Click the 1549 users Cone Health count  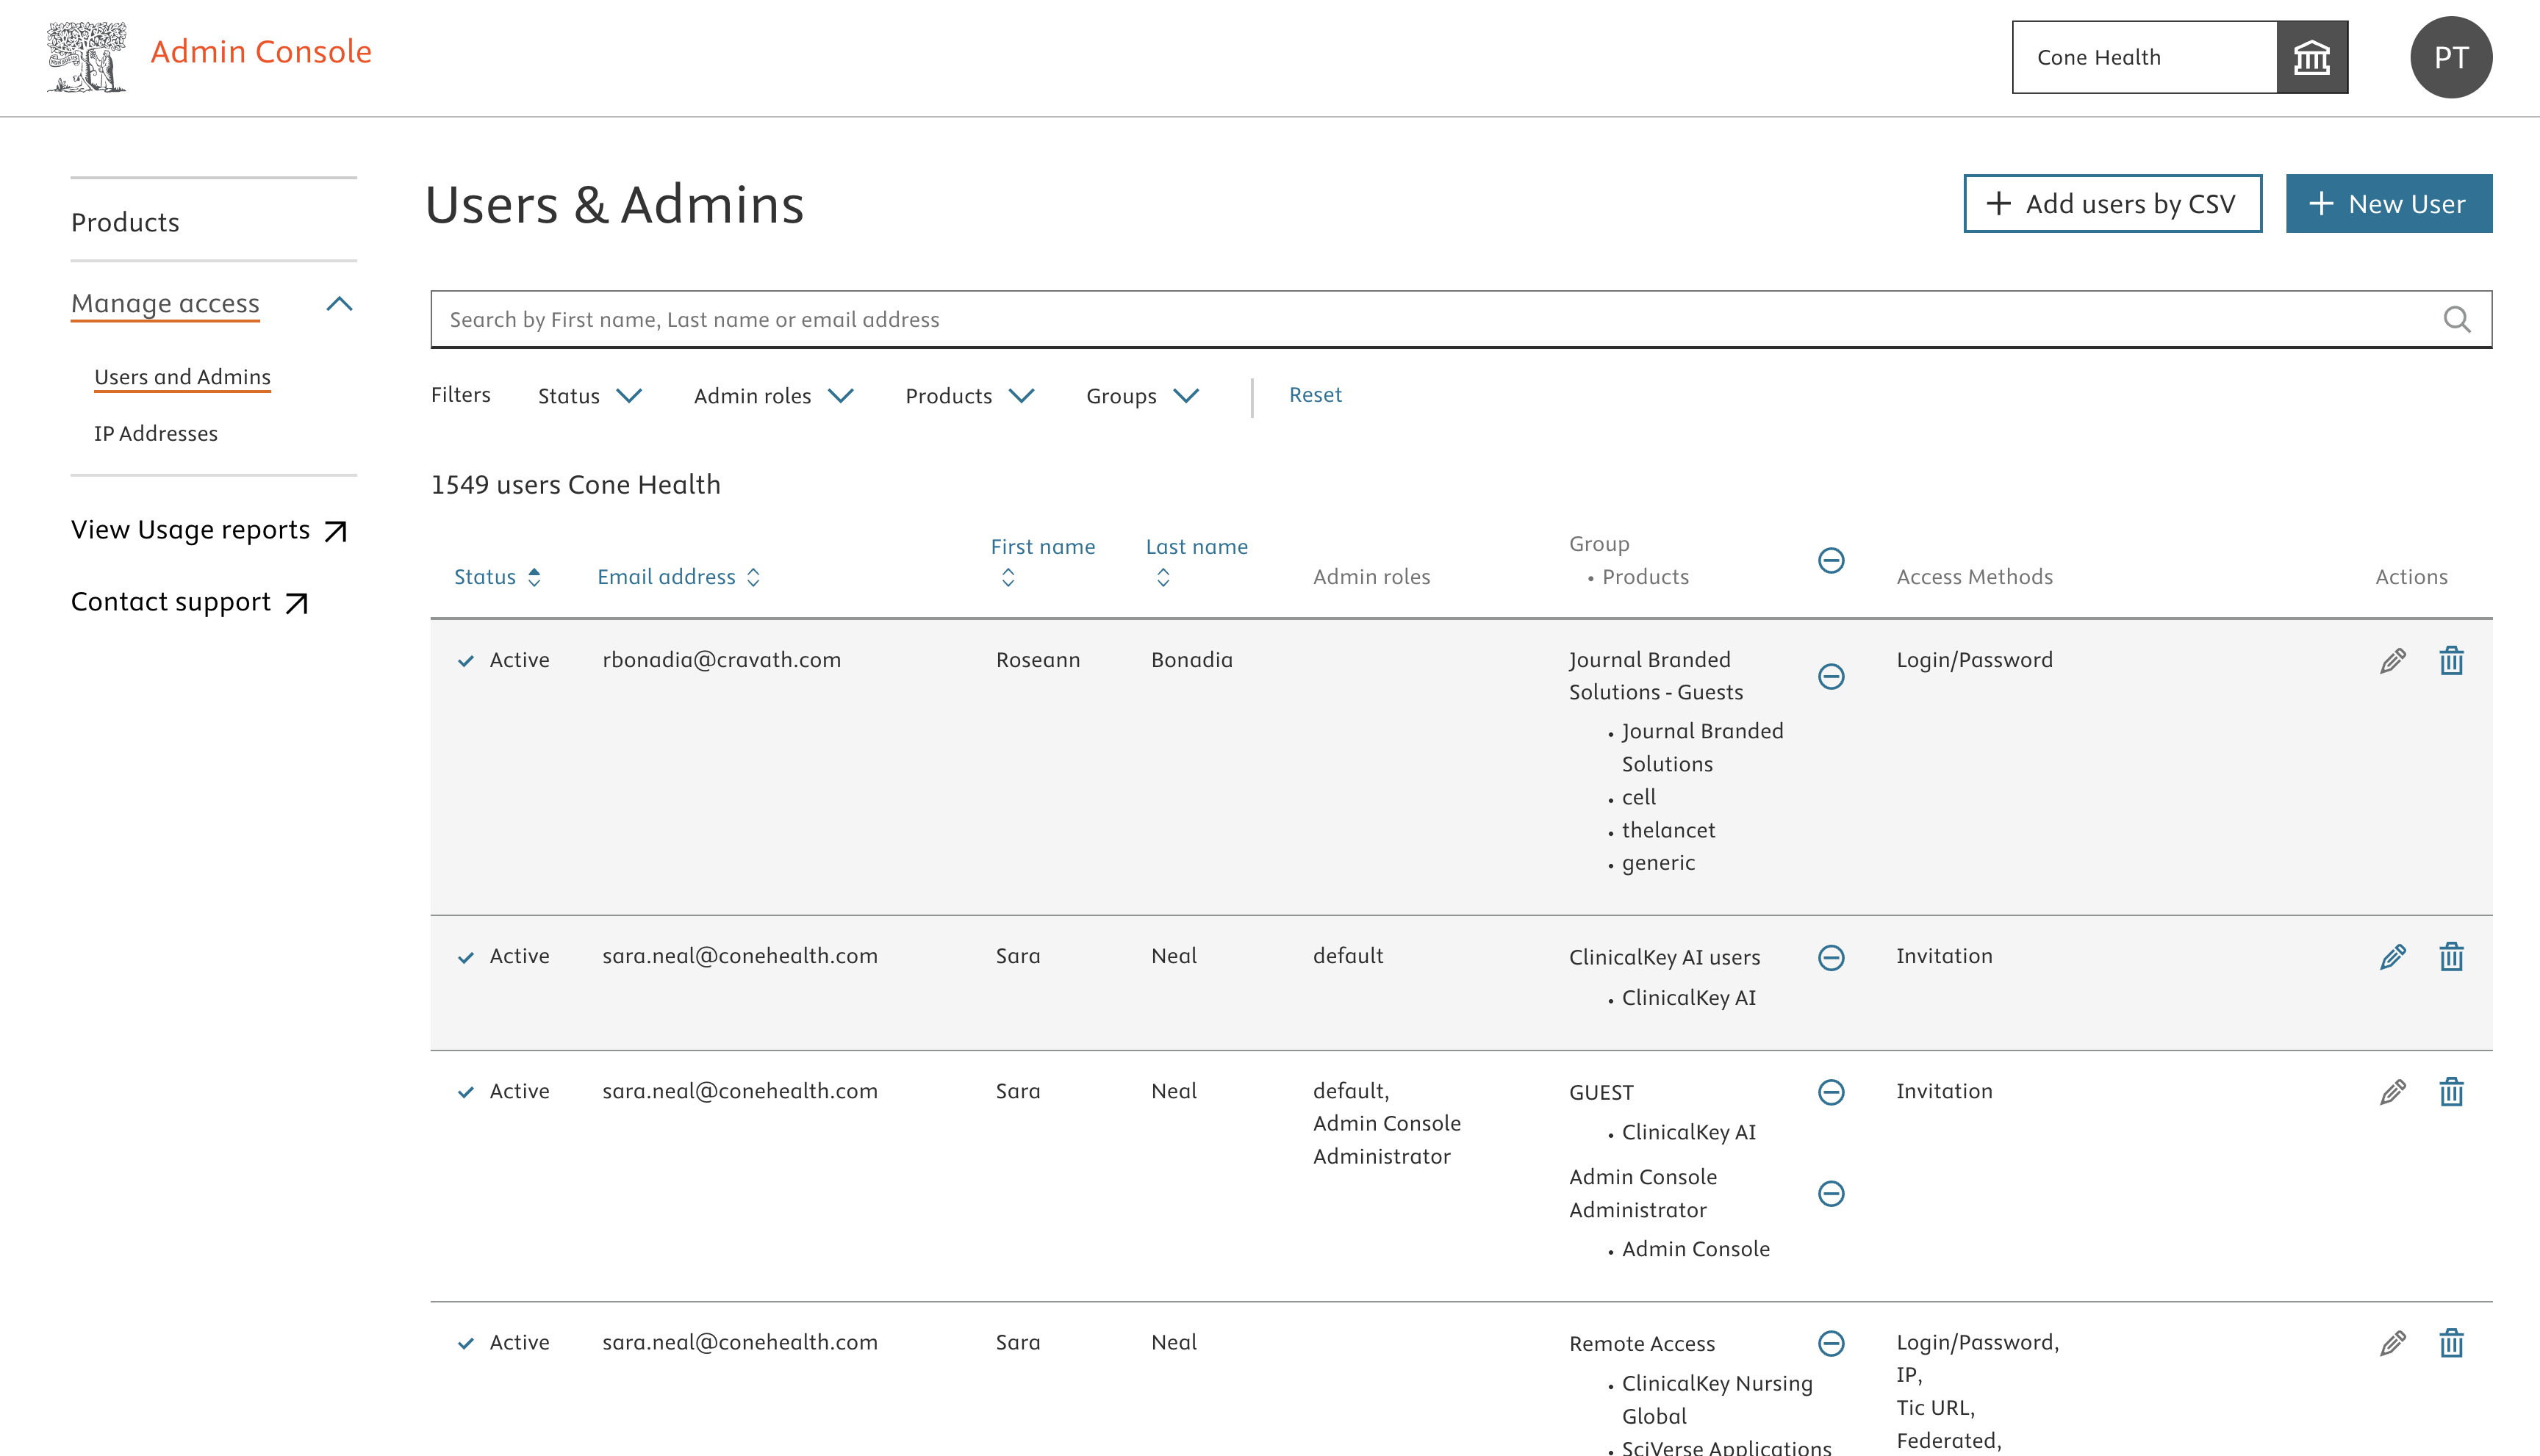coord(575,485)
